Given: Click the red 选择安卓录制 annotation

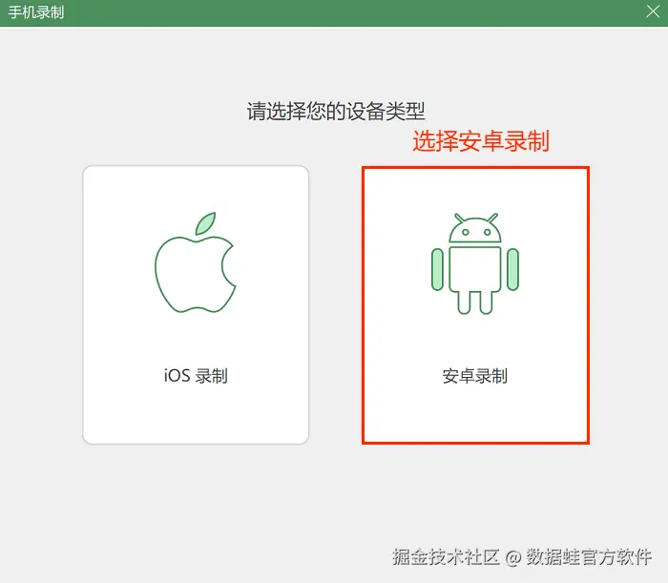Looking at the screenshot, I should click(x=481, y=141).
